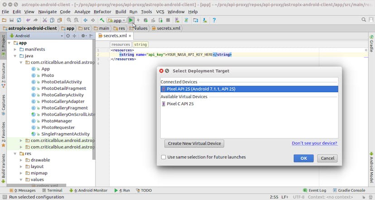This screenshot has height=200, width=375.
Task: Open the Build Variants side panel
Action: (3, 168)
